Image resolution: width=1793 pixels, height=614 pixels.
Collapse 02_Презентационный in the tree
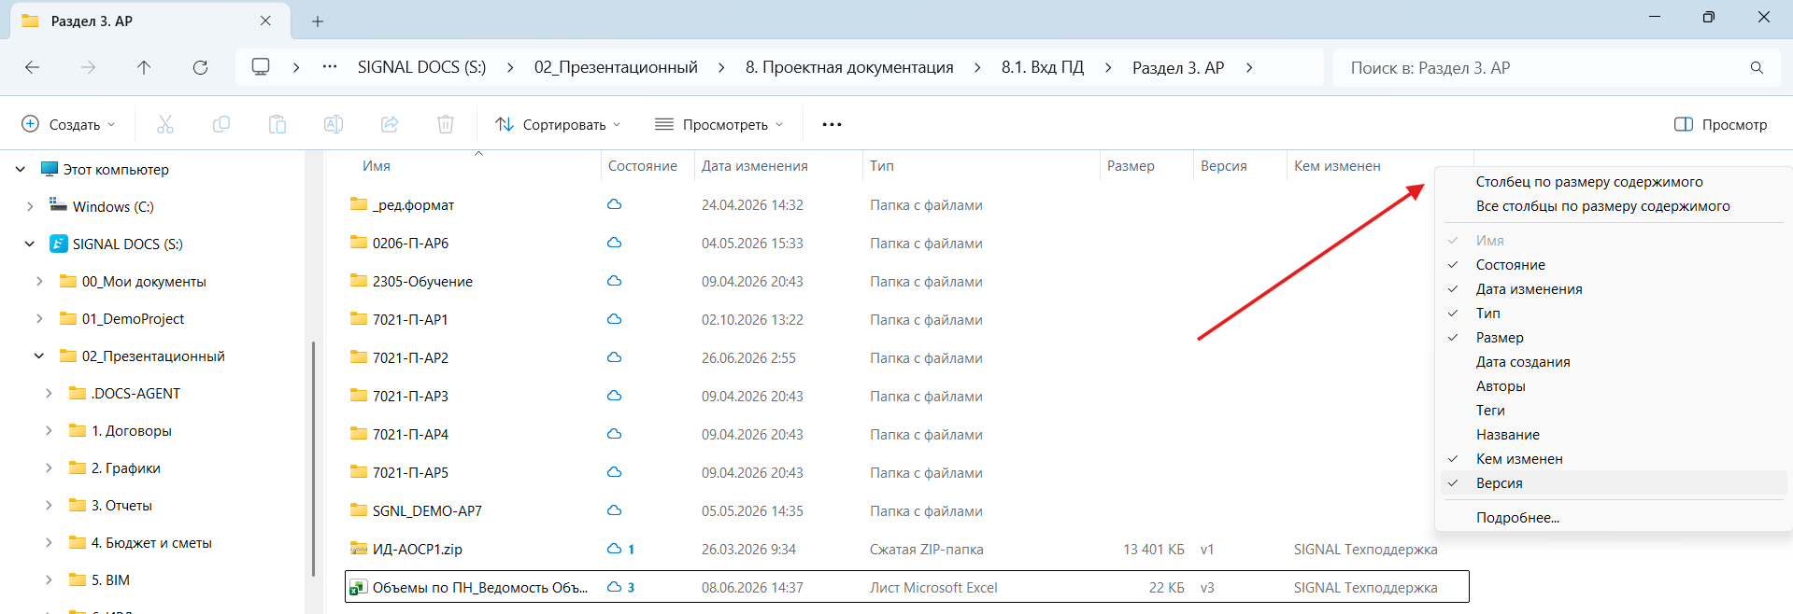pos(39,356)
